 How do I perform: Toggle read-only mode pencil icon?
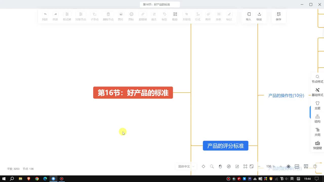point(237,166)
